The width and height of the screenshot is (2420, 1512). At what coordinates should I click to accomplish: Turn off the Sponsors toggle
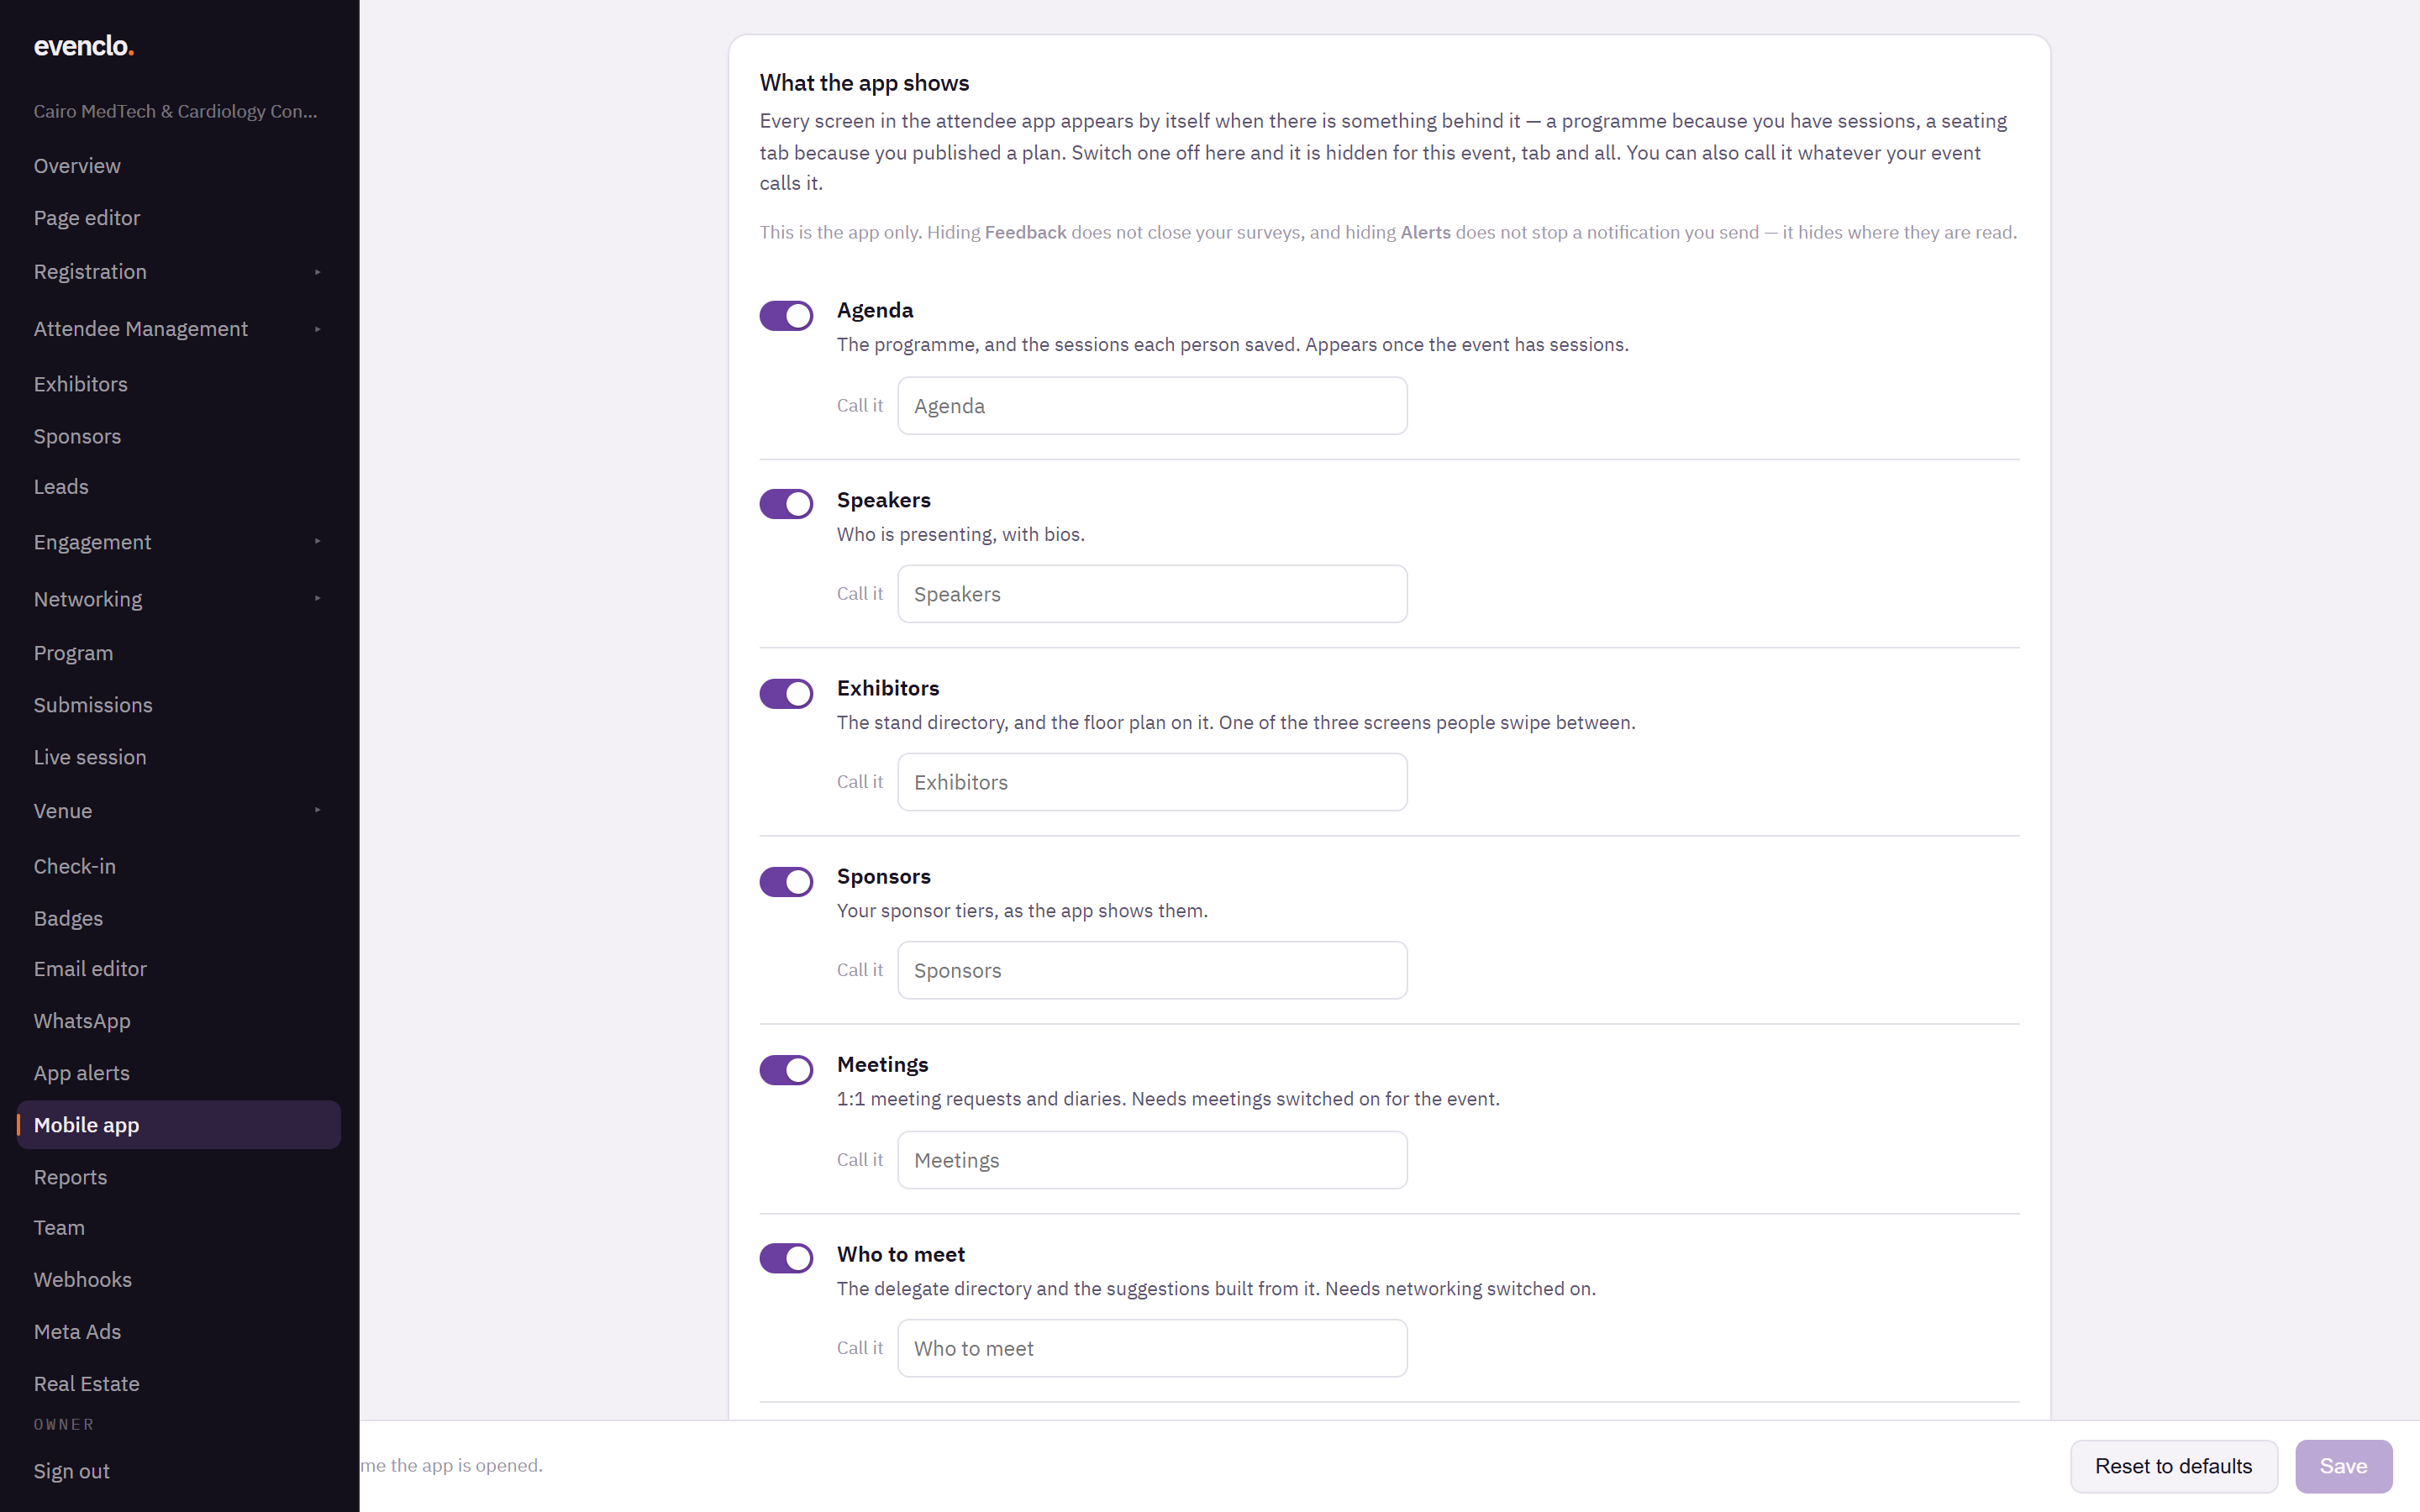point(786,882)
